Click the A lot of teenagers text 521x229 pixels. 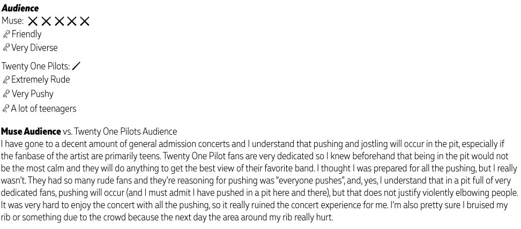(x=43, y=109)
